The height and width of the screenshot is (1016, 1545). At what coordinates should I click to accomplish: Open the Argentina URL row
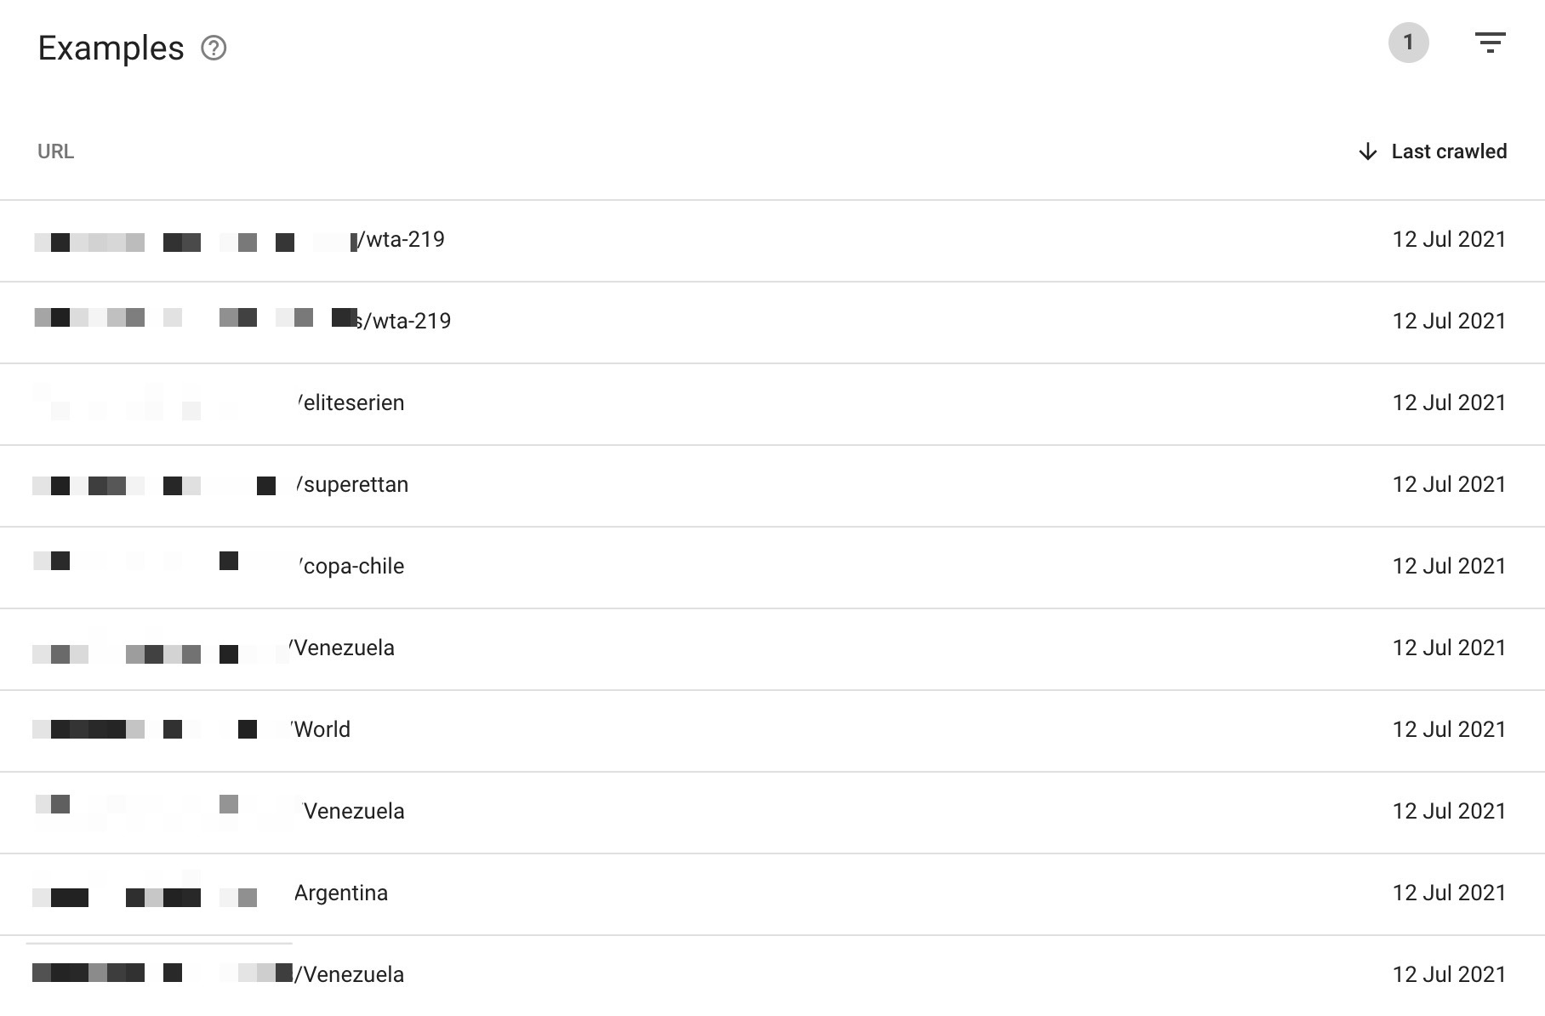click(340, 893)
